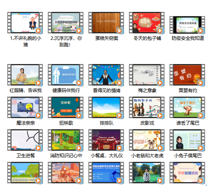Select the 卫生进餐 video icon
Viewport: 207px width, 186px height.
pos(25,140)
